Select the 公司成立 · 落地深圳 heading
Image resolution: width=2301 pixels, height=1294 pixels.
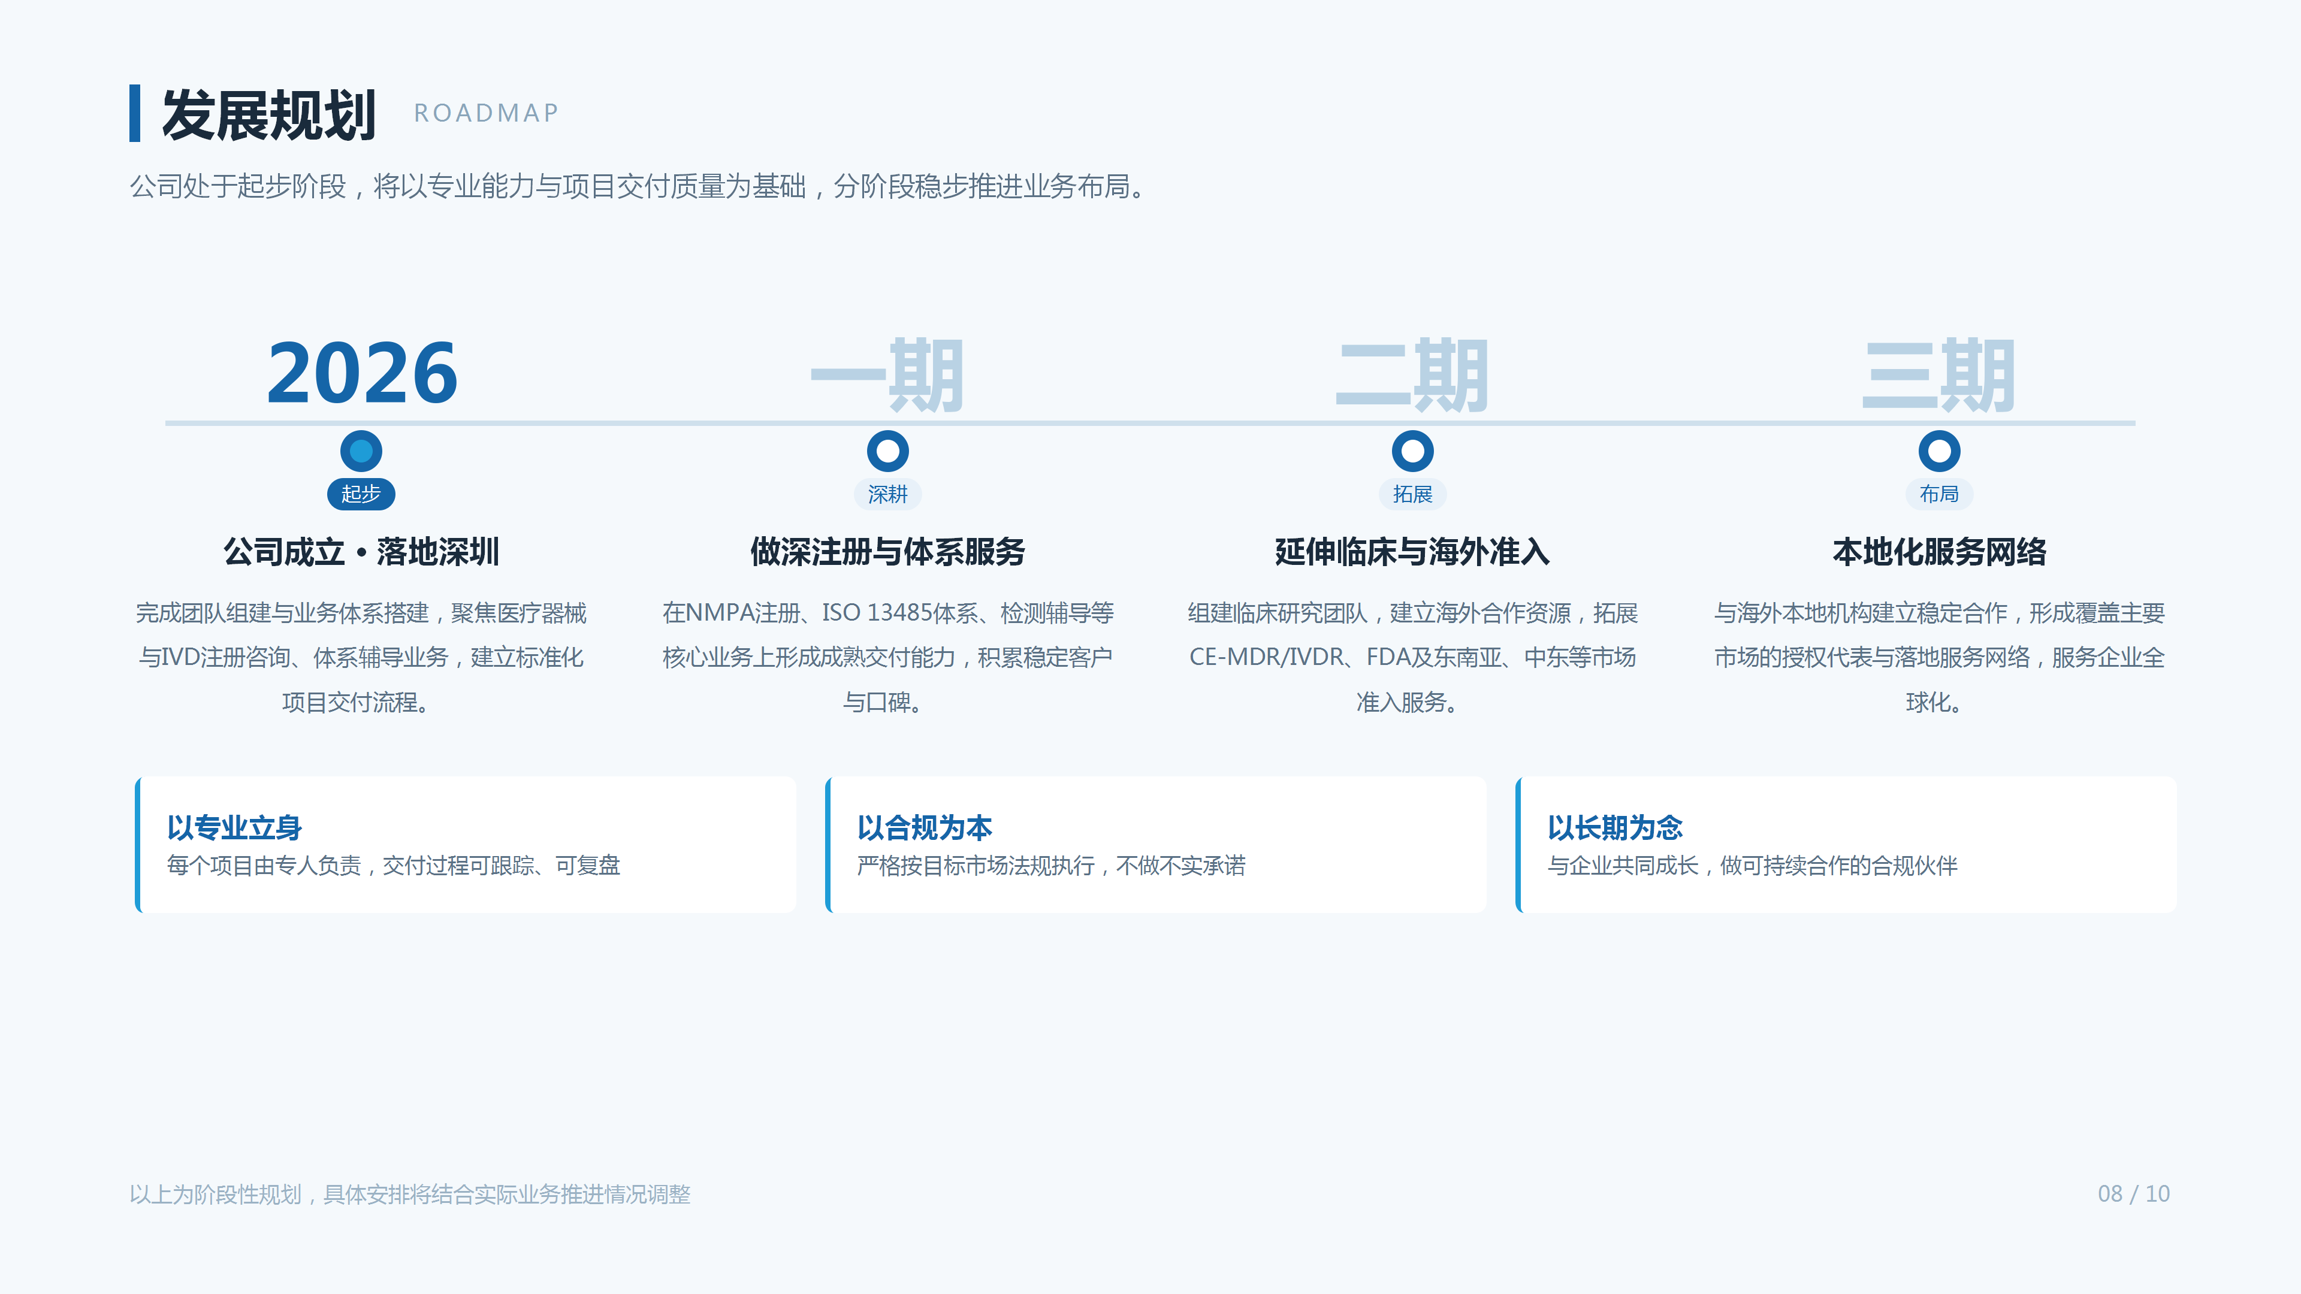361,552
